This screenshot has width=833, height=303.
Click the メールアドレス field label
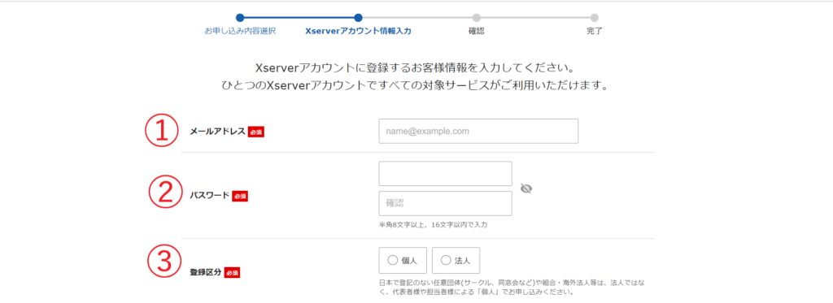(217, 132)
